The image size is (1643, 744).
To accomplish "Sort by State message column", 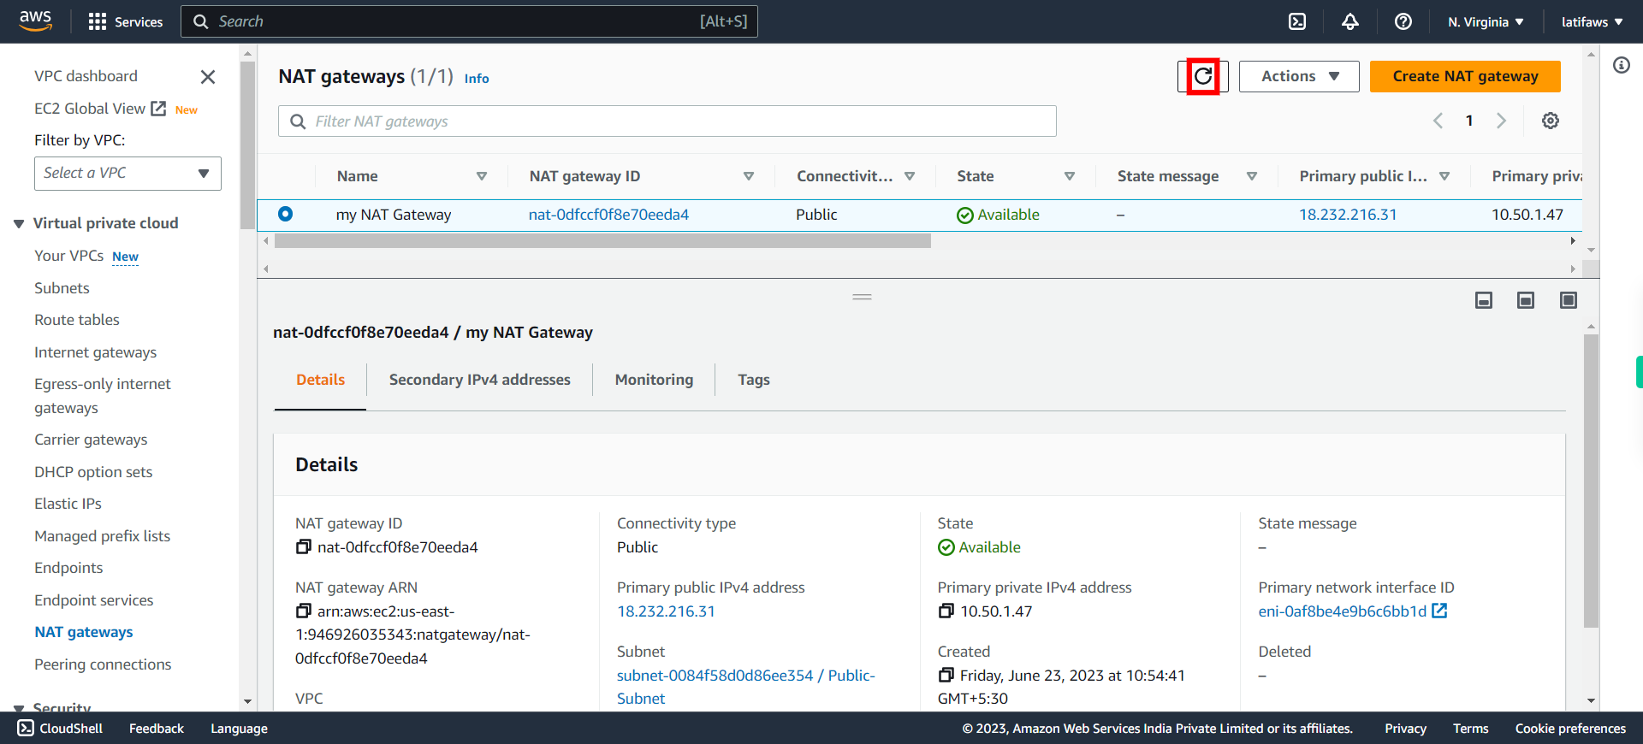I will 1252,176.
